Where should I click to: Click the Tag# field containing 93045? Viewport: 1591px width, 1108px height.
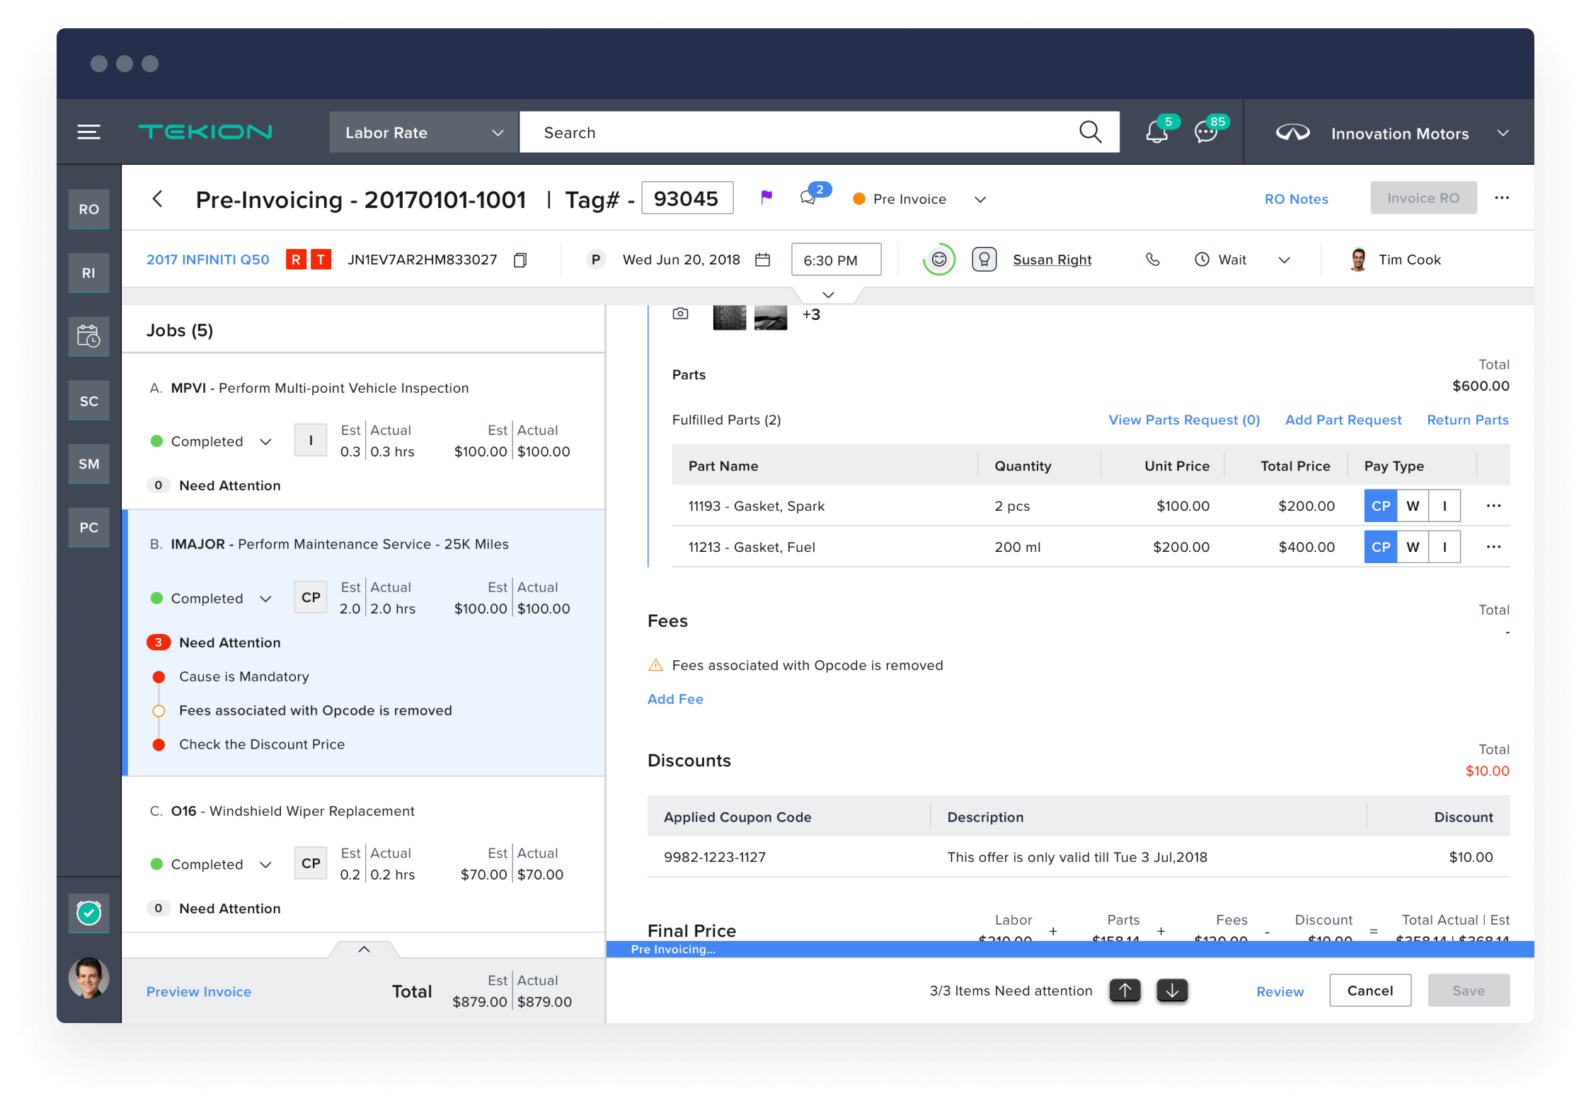point(686,198)
